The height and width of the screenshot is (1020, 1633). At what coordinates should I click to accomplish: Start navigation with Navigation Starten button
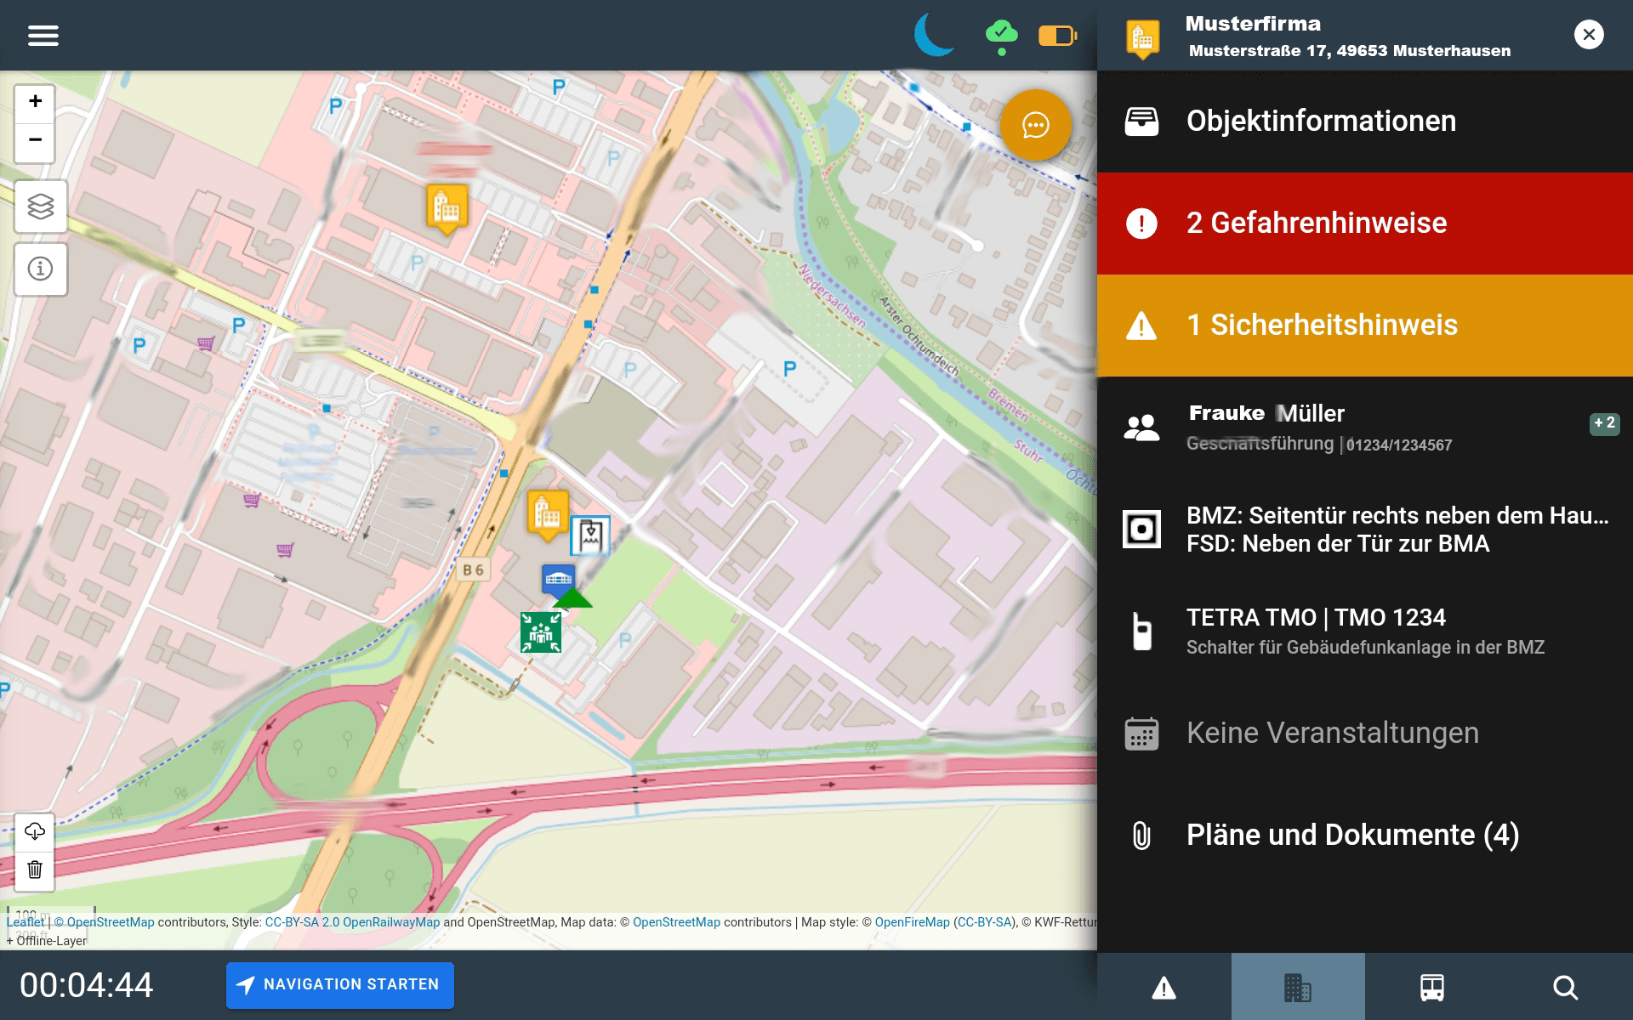point(339,984)
